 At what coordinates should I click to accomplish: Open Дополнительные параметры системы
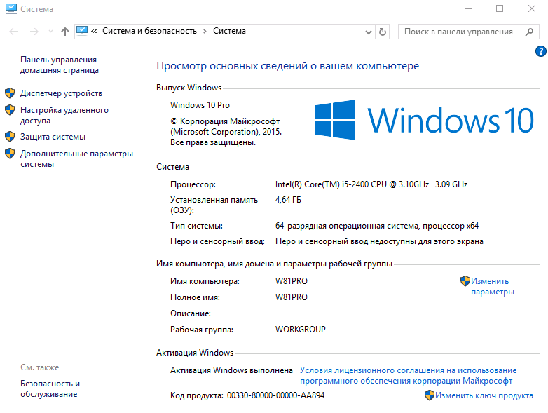pos(76,158)
